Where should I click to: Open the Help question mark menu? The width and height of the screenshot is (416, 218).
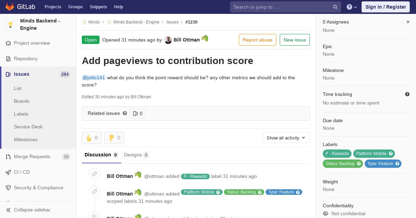click(x=352, y=7)
